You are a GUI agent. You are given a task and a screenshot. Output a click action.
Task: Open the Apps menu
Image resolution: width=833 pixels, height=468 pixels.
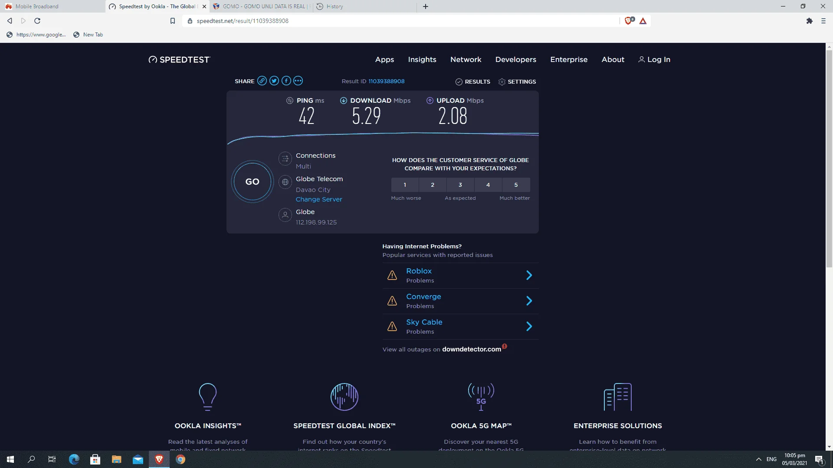(x=384, y=60)
